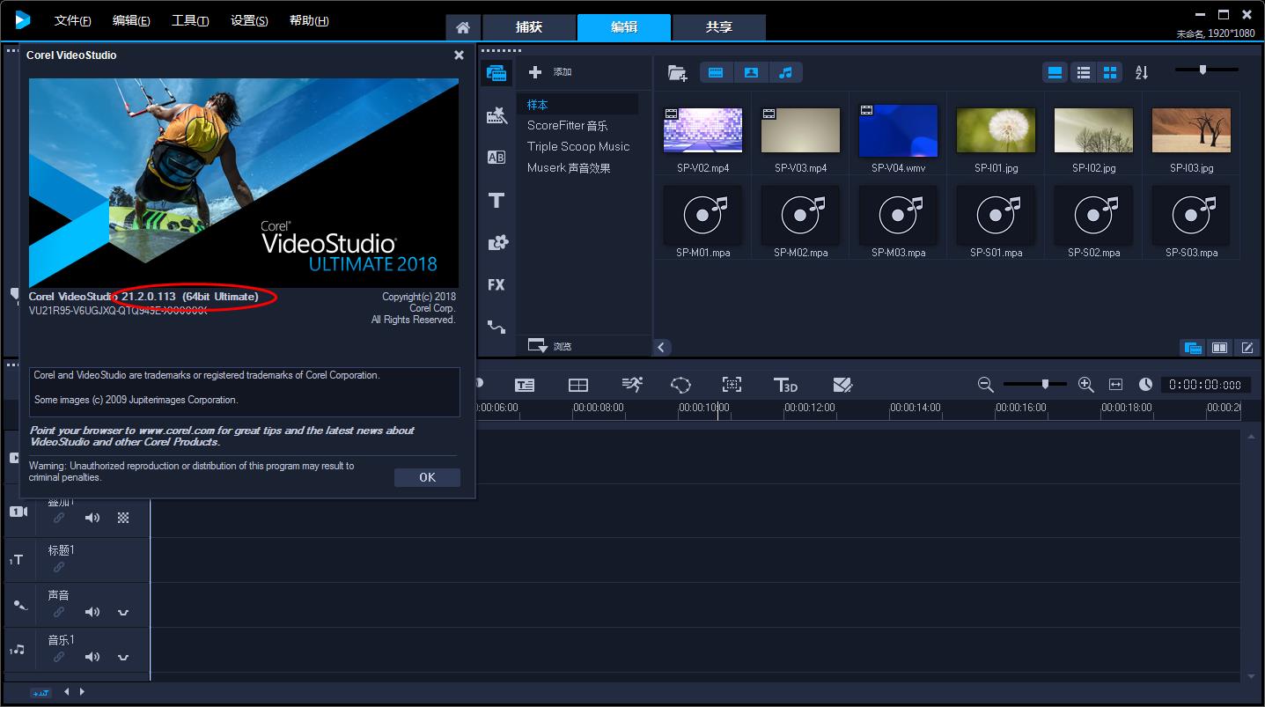Select the SP-I01.jpg dandelion thumbnail
1265x707 pixels.
click(996, 130)
